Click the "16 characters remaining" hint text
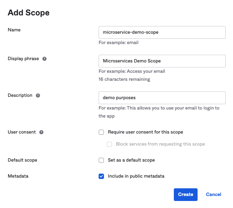Image resolution: width=233 pixels, height=208 pixels. 124,79
